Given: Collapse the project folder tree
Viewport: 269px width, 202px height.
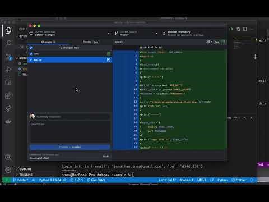Looking at the screenshot, I should click(x=22, y=58).
